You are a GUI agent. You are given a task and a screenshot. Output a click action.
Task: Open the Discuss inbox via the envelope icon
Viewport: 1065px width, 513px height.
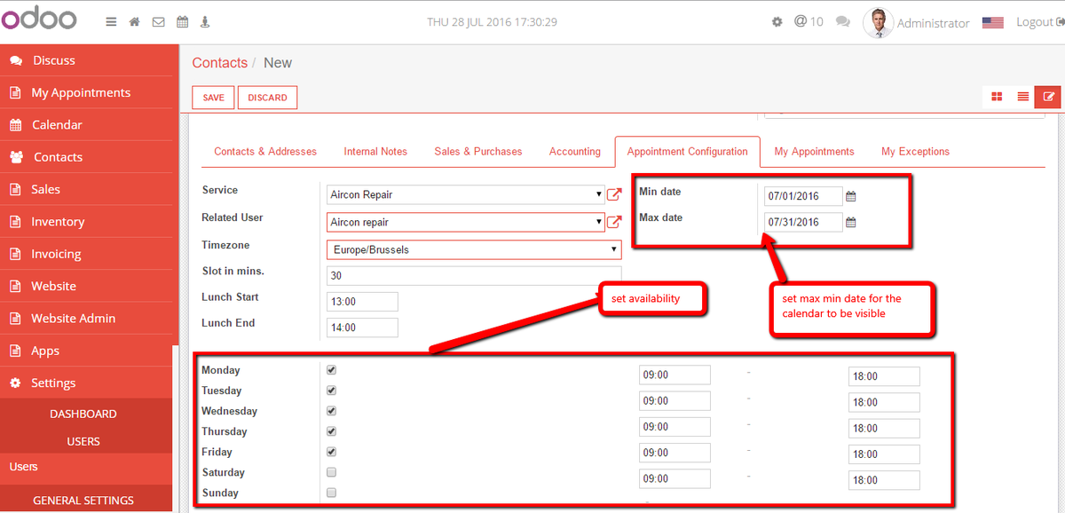[x=158, y=21]
